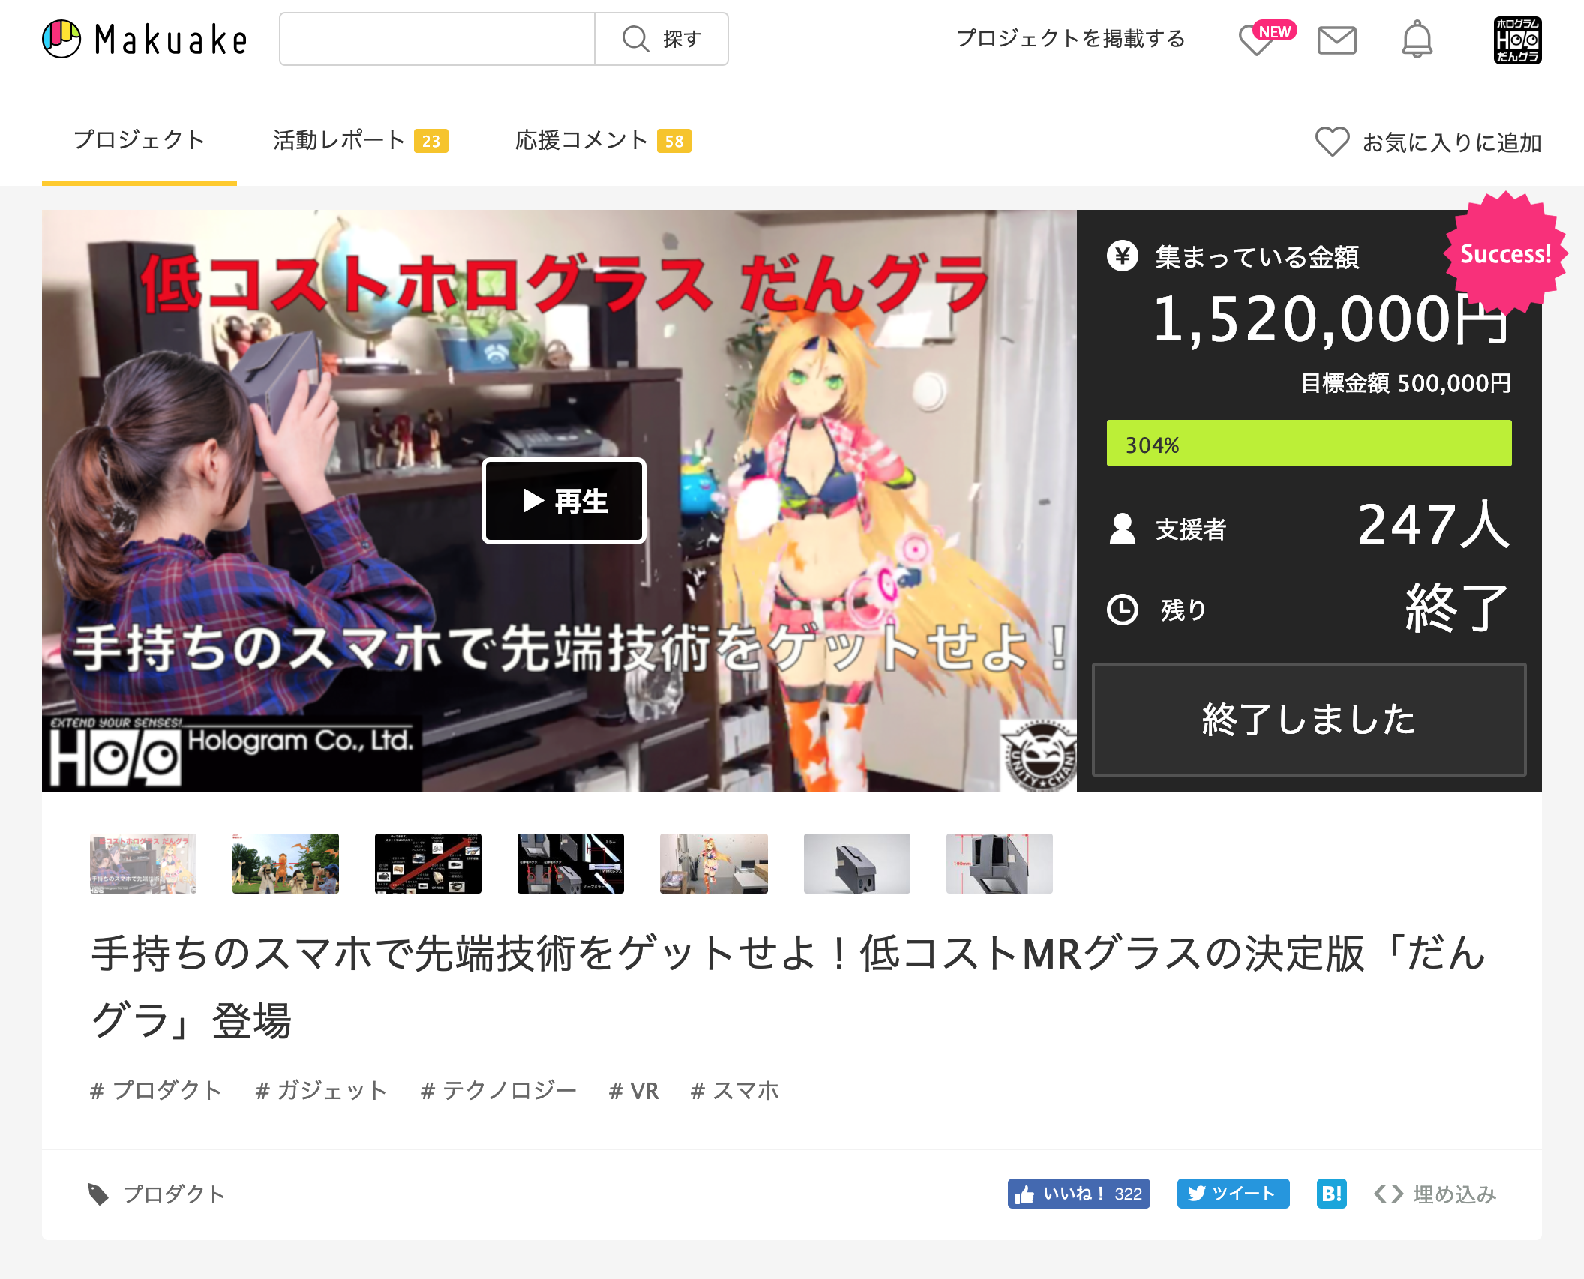Click the clock icon beside 残り
The image size is (1584, 1279).
tap(1123, 610)
